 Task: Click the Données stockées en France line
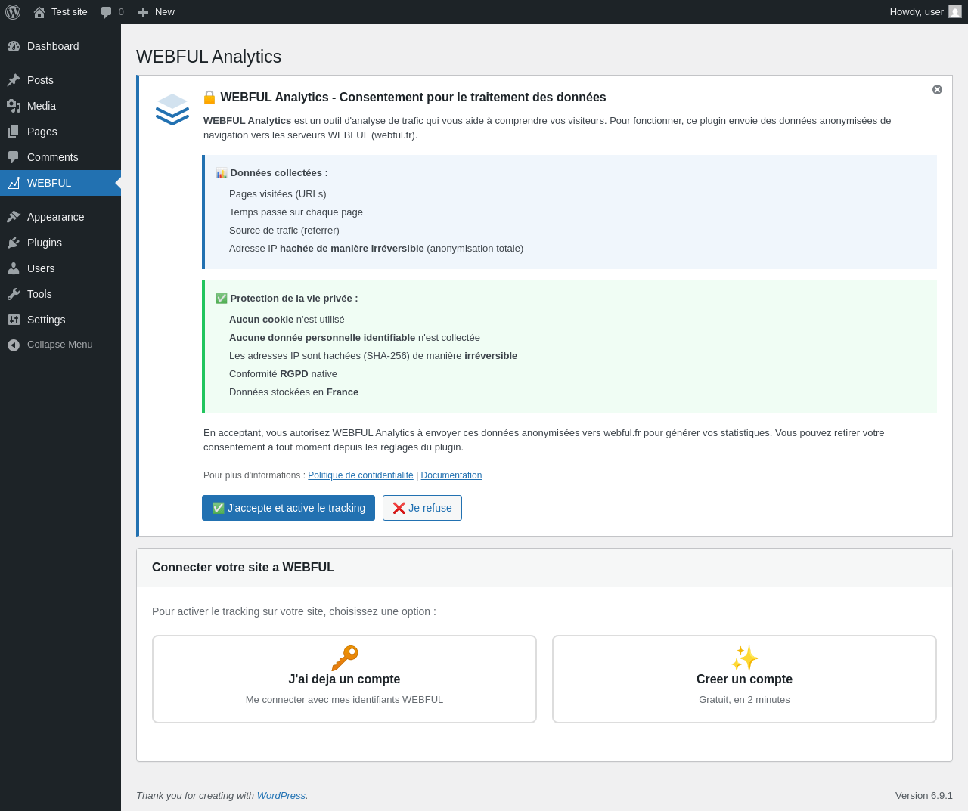[293, 392]
